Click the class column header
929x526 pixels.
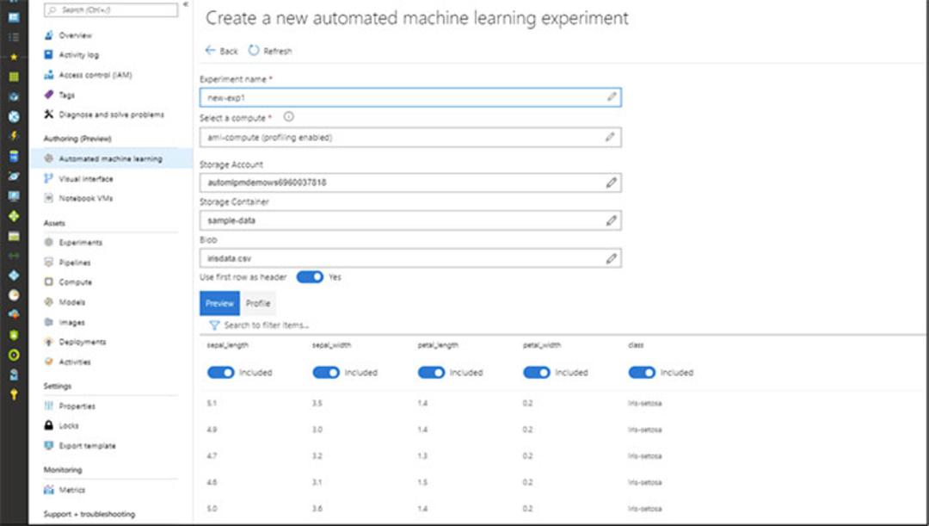coord(636,345)
